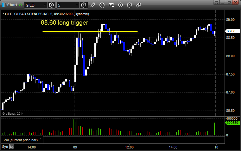Click the 87.50 price axis label
This screenshot has height=151, width=241.
pos(230,74)
